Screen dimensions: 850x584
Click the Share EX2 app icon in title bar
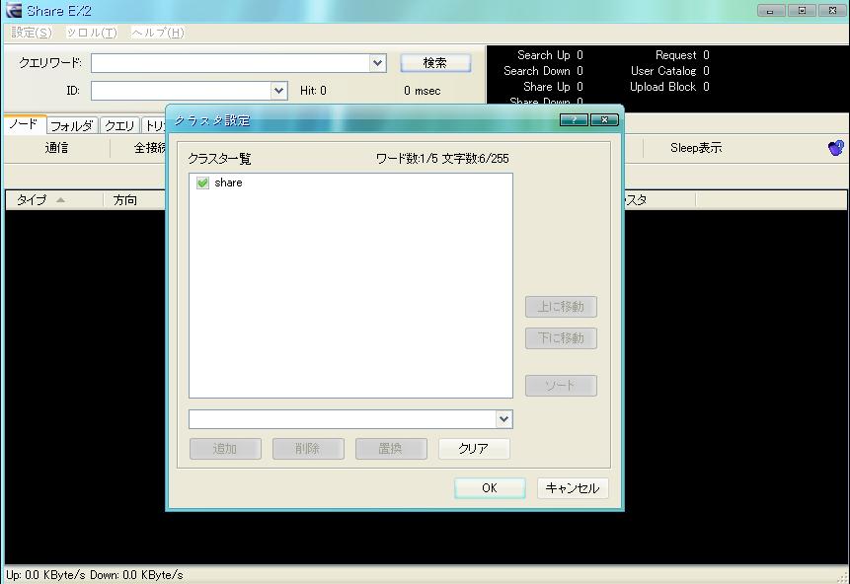coord(14,10)
